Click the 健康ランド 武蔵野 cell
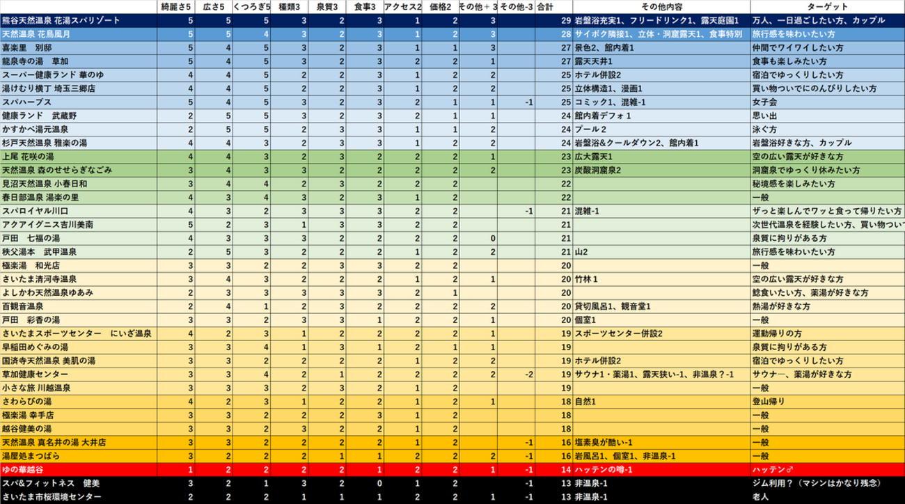Viewport: 905px width, 504px height. point(79,116)
